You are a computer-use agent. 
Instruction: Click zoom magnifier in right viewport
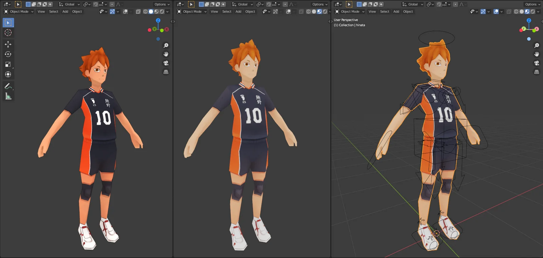pos(537,45)
